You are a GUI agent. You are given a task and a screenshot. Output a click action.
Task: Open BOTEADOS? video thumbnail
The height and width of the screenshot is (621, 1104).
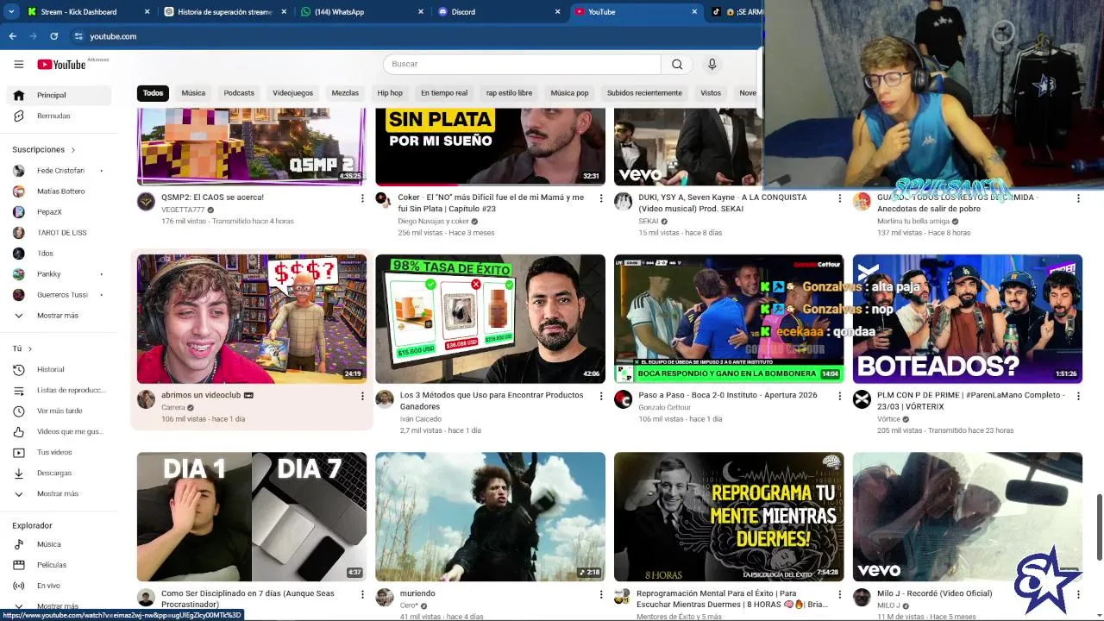pyautogui.click(x=968, y=319)
